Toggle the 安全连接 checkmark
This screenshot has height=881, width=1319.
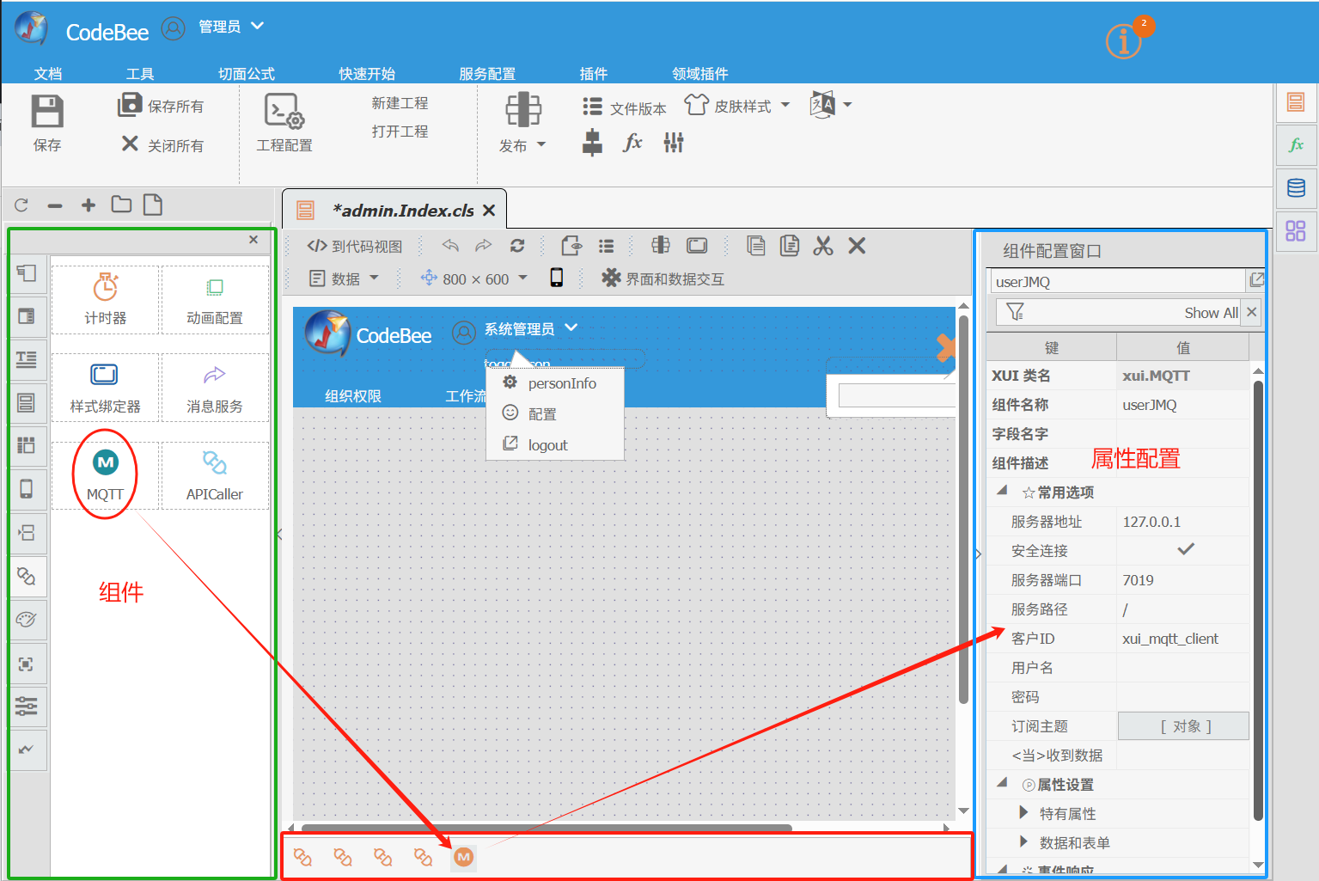point(1185,549)
